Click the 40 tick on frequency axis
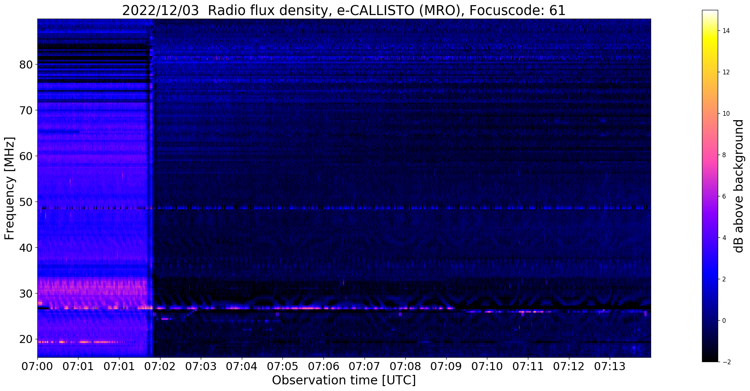 (x=26, y=248)
